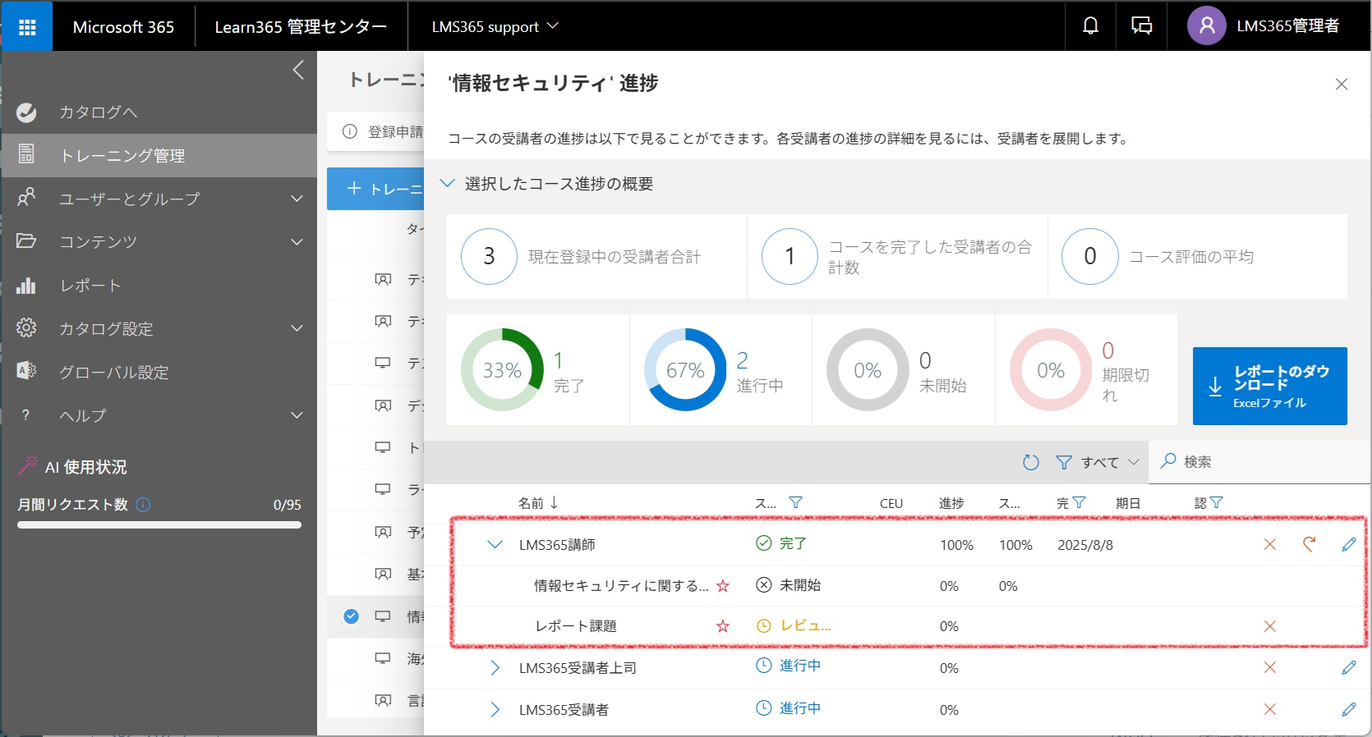
Task: Click the 2025/8/8 completion date
Action: [x=1085, y=545]
